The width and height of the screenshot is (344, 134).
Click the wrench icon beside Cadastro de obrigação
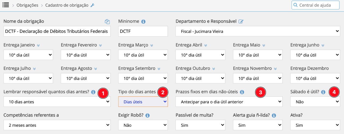[x=92, y=5]
